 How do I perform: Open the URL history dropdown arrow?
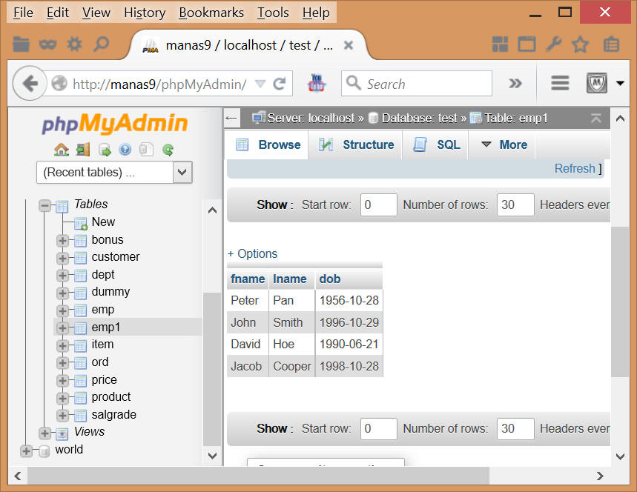coord(260,84)
